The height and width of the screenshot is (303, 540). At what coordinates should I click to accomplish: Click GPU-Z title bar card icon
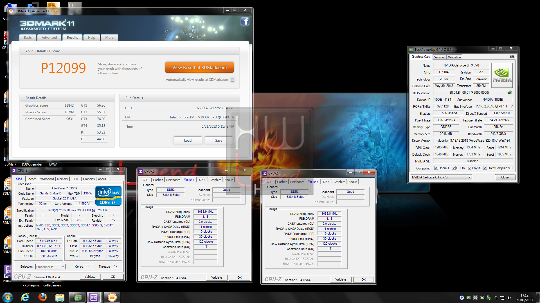coord(411,50)
